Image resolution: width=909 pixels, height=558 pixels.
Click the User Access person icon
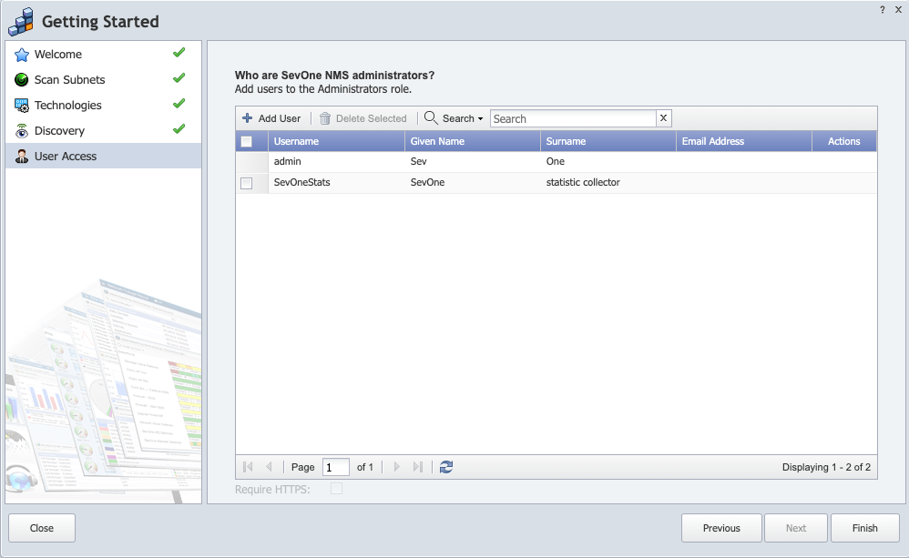click(22, 157)
